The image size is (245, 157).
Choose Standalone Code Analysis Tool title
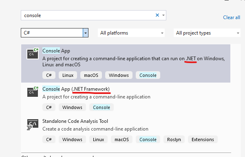75,121
